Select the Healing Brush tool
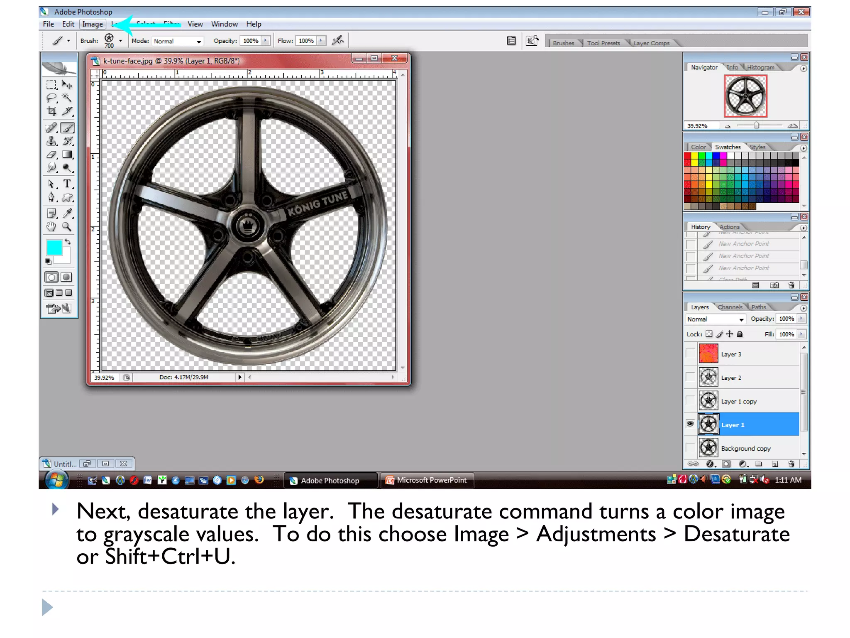 51,128
